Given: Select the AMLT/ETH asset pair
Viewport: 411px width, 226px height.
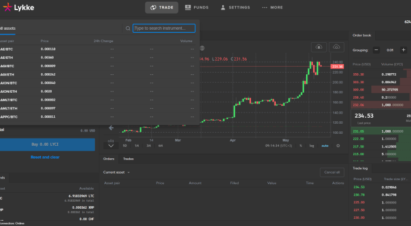Looking at the screenshot, I should click(98, 108).
